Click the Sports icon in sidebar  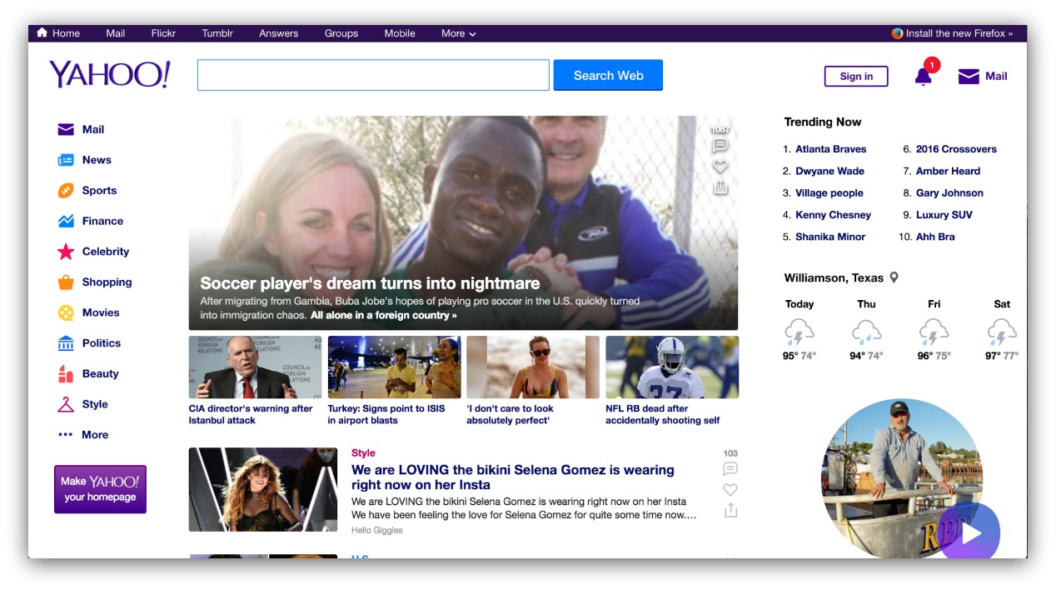pos(66,191)
